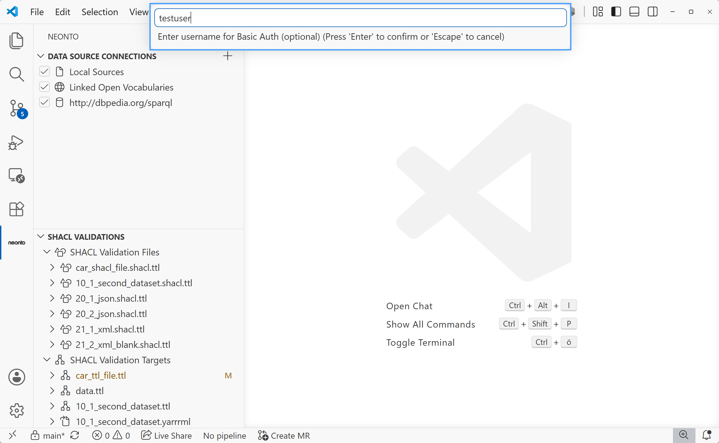Open the View menu
This screenshot has height=443, width=719.
click(139, 12)
